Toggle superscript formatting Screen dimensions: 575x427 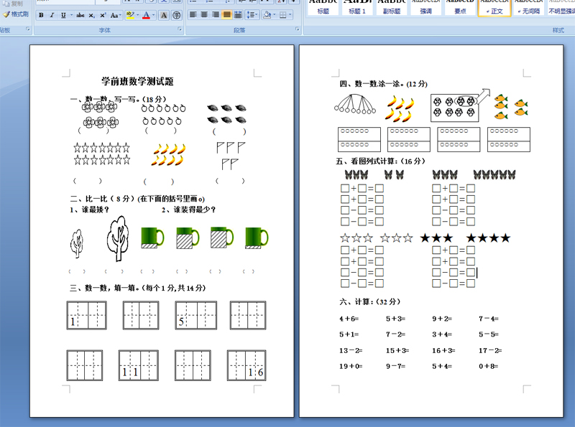click(103, 15)
